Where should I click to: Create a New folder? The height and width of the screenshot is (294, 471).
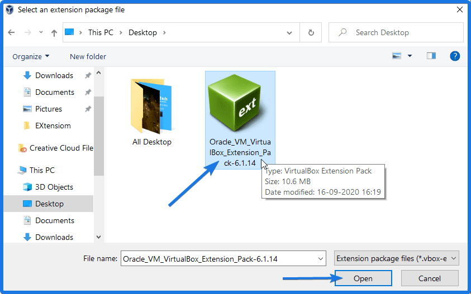(88, 56)
